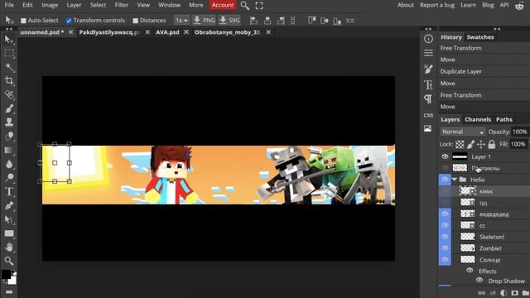Select the Gradient tool
The image size is (530, 298).
9,150
